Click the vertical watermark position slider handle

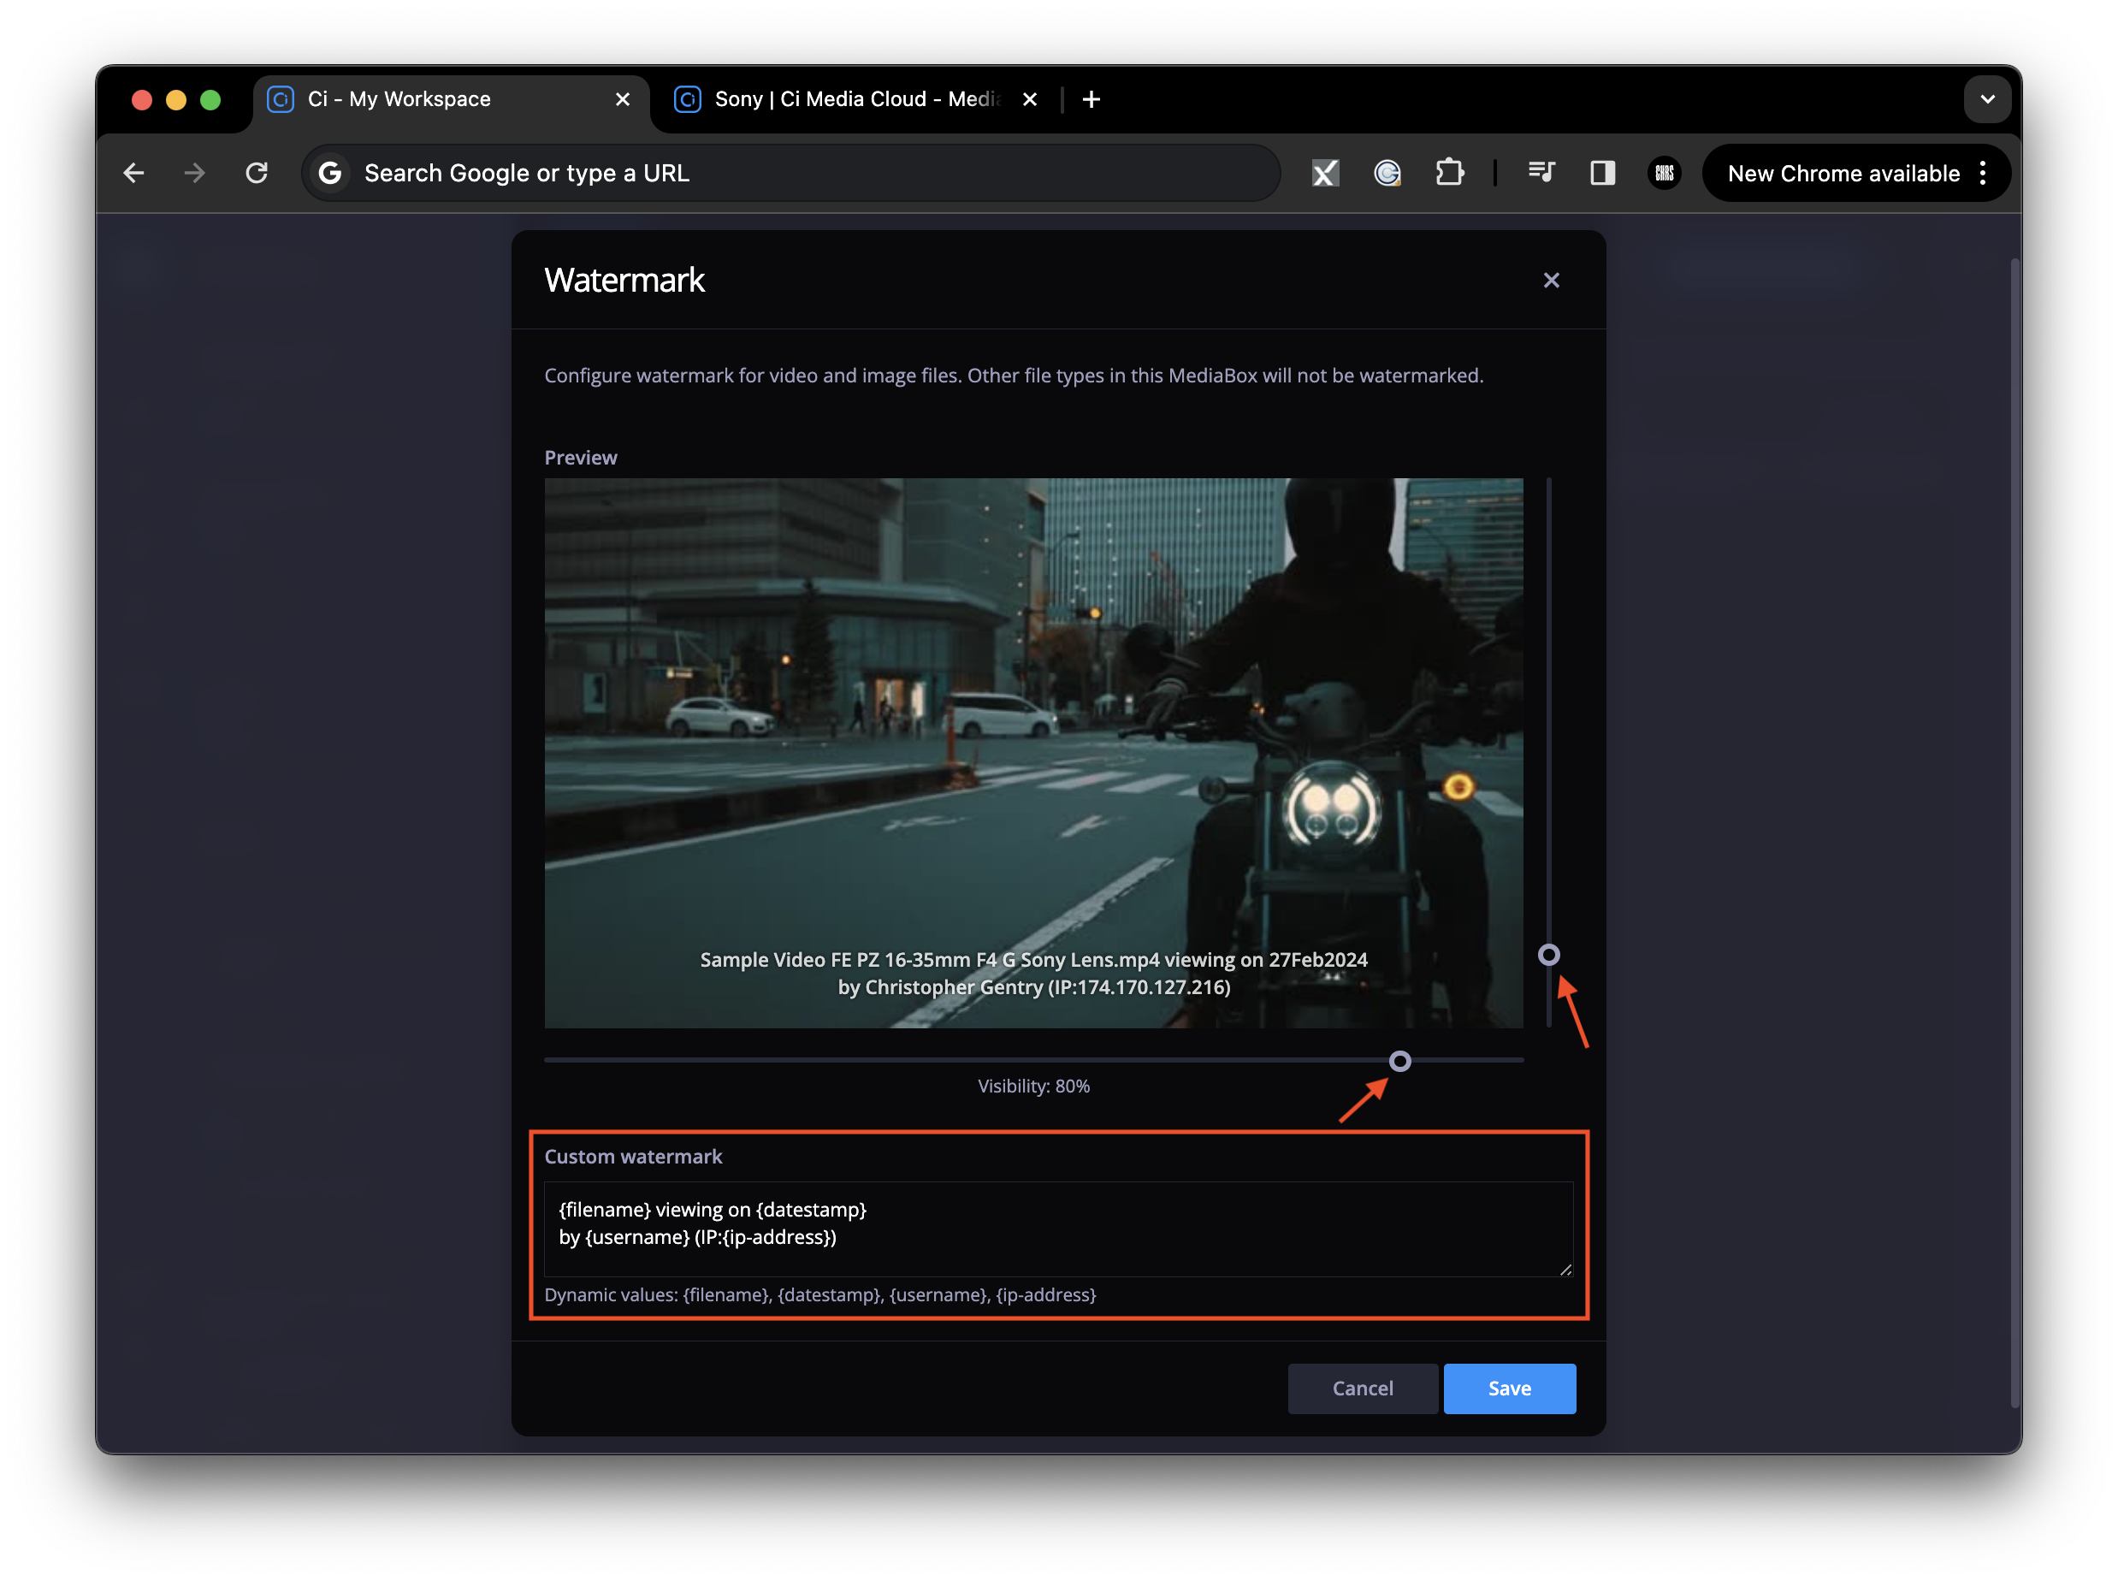[1547, 954]
